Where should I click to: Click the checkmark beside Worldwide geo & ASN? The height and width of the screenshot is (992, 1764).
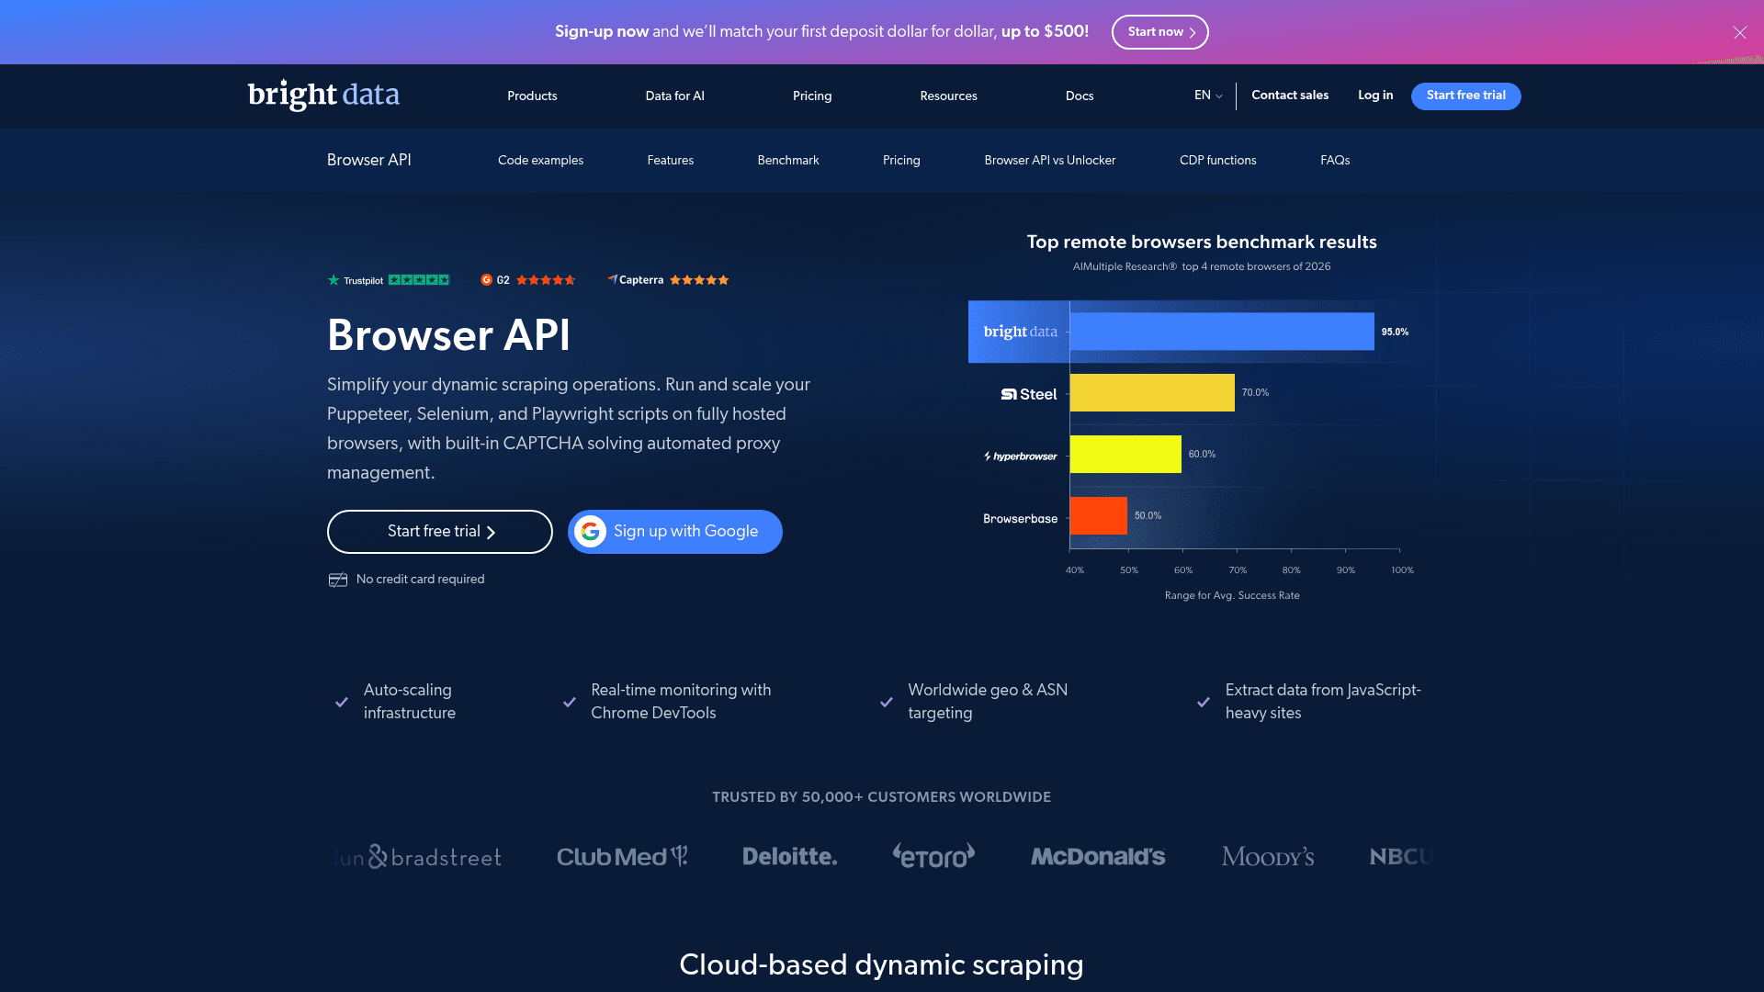[887, 702]
